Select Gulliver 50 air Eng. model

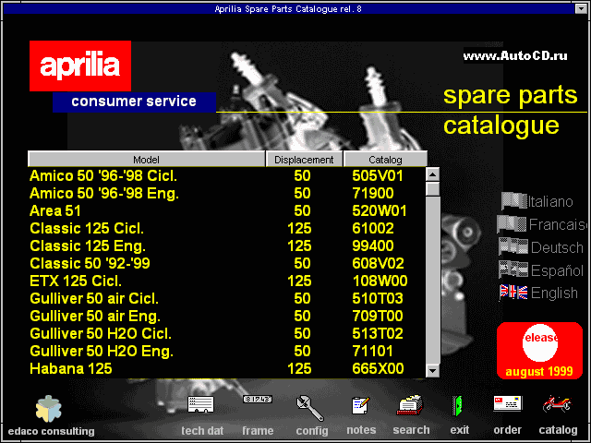tap(226, 316)
